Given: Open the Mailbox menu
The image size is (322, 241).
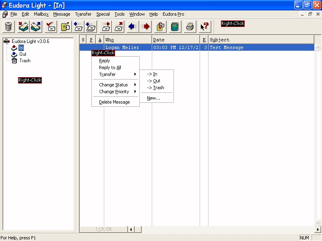Looking at the screenshot, I should (x=41, y=14).
